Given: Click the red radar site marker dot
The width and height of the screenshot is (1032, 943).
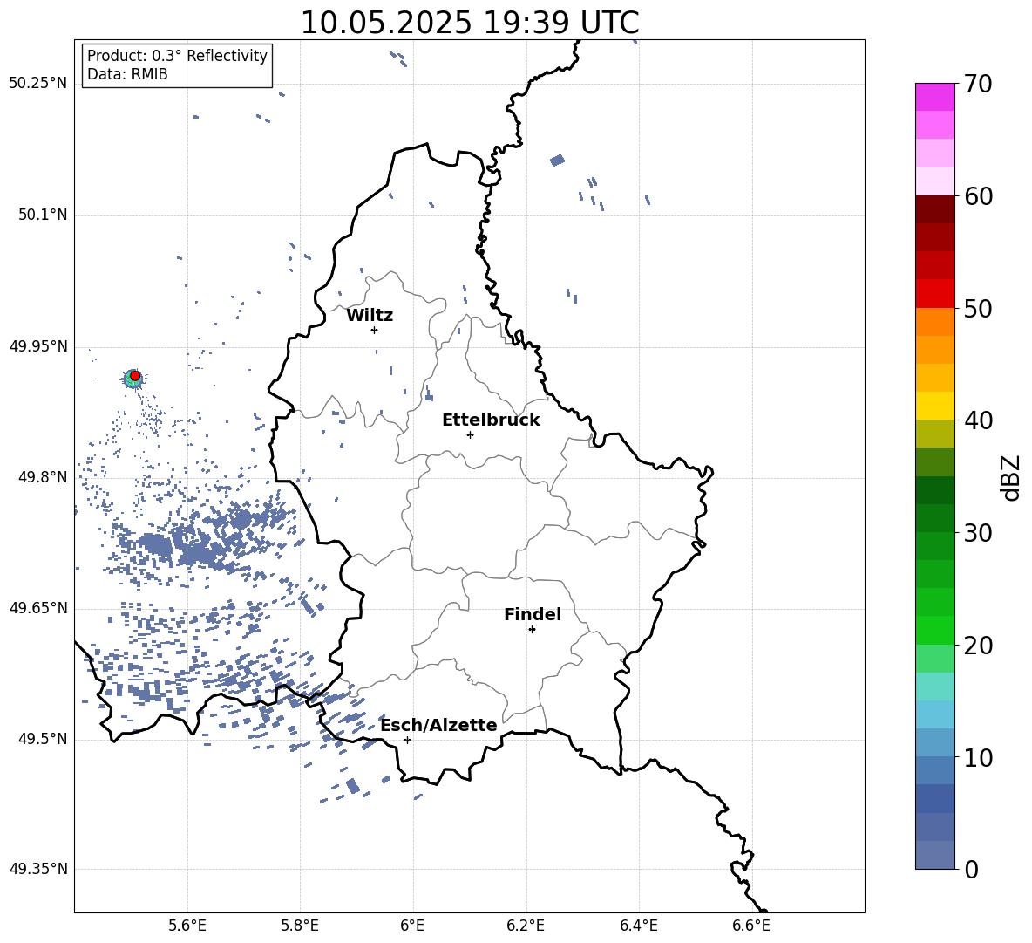Looking at the screenshot, I should point(135,376).
